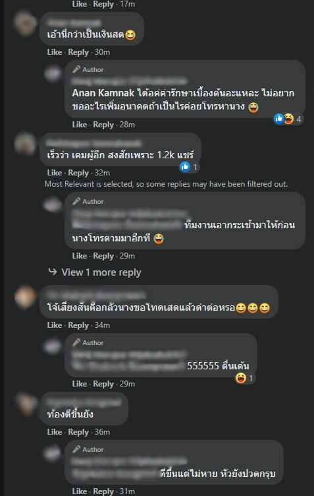This screenshot has width=314, height=496.
Task: Like the 1.2k แชร์ comment
Action: (x=54, y=173)
